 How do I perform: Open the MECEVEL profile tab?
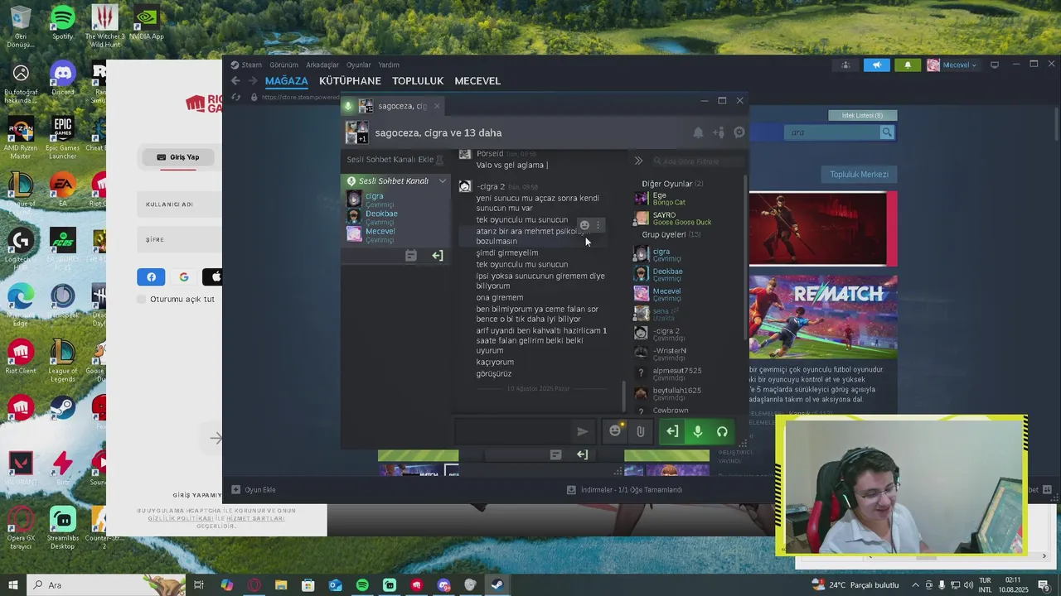click(x=477, y=81)
